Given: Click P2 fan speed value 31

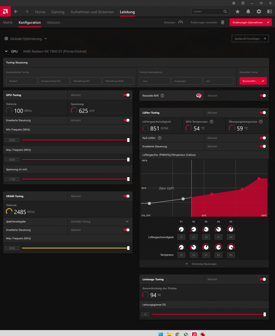Looking at the screenshot, I should point(193,237).
